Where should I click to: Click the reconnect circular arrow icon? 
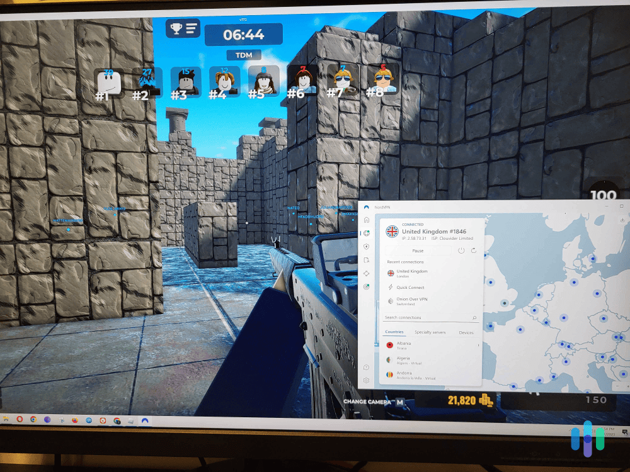click(x=472, y=250)
